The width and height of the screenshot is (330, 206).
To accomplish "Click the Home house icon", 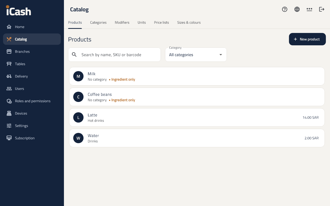I will pos(9,27).
